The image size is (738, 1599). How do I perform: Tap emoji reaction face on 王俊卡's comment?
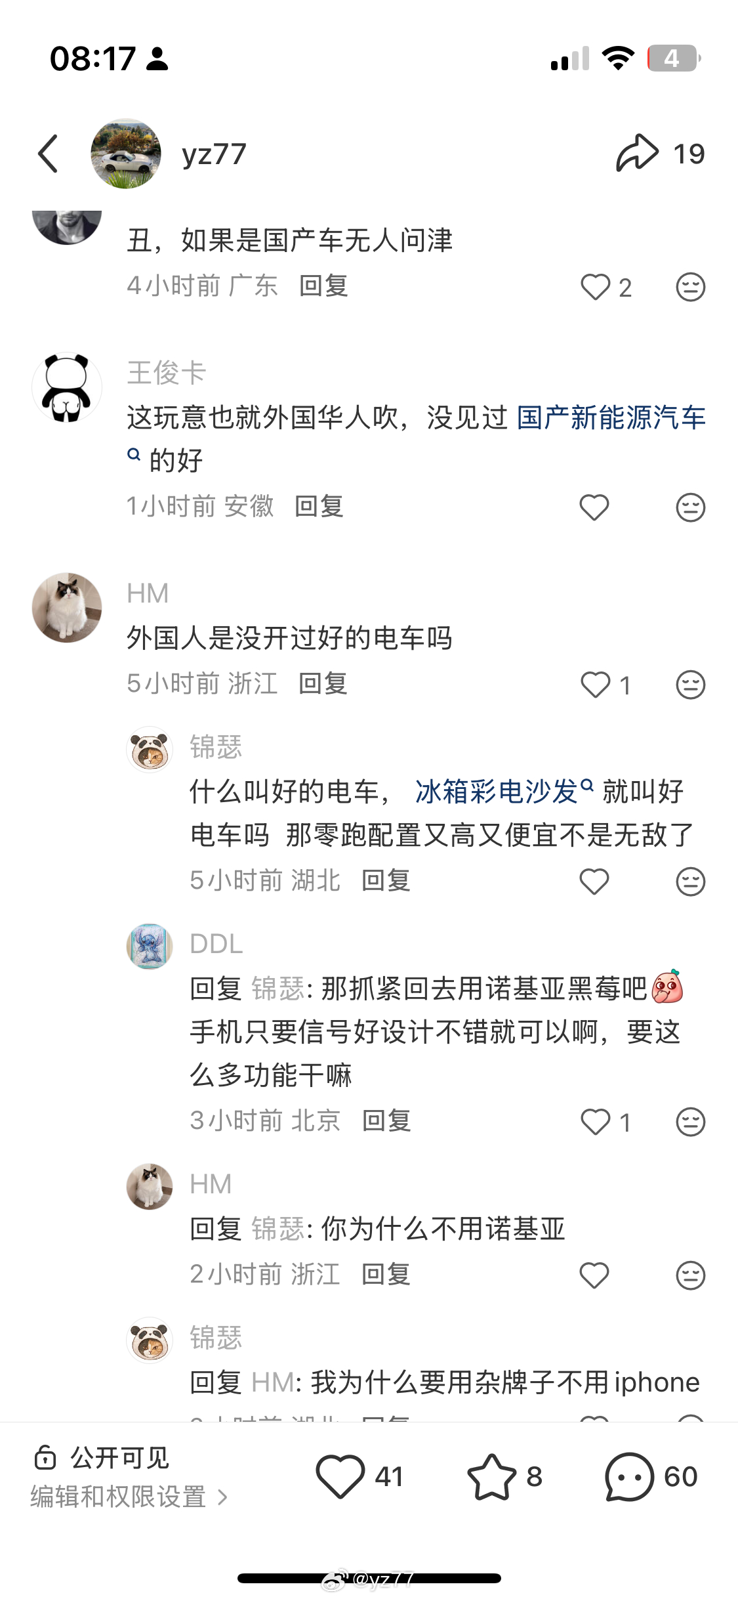click(x=690, y=507)
